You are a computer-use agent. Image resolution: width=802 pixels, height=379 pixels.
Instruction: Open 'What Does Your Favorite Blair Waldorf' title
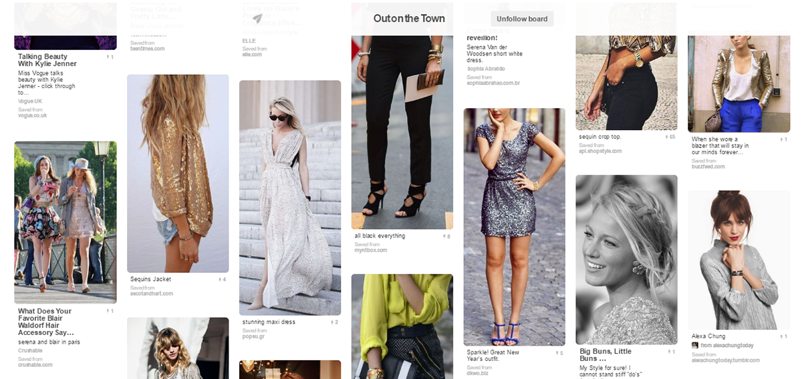(x=45, y=322)
